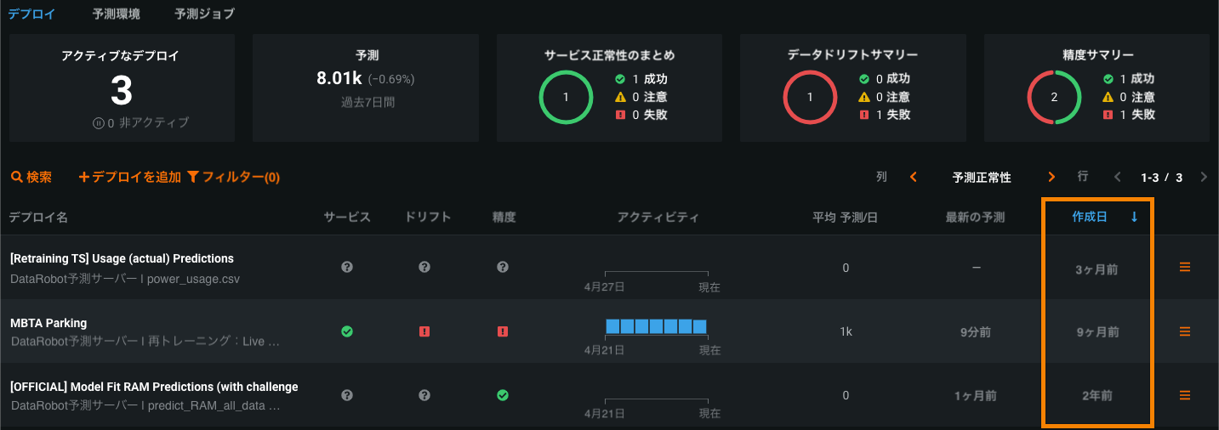The width and height of the screenshot is (1219, 430).
Task: Show previous column set before 予測正常性
Action: [914, 177]
